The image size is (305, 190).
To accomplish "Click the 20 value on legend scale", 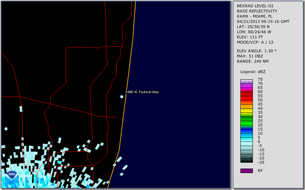I will [x=260, y=125].
